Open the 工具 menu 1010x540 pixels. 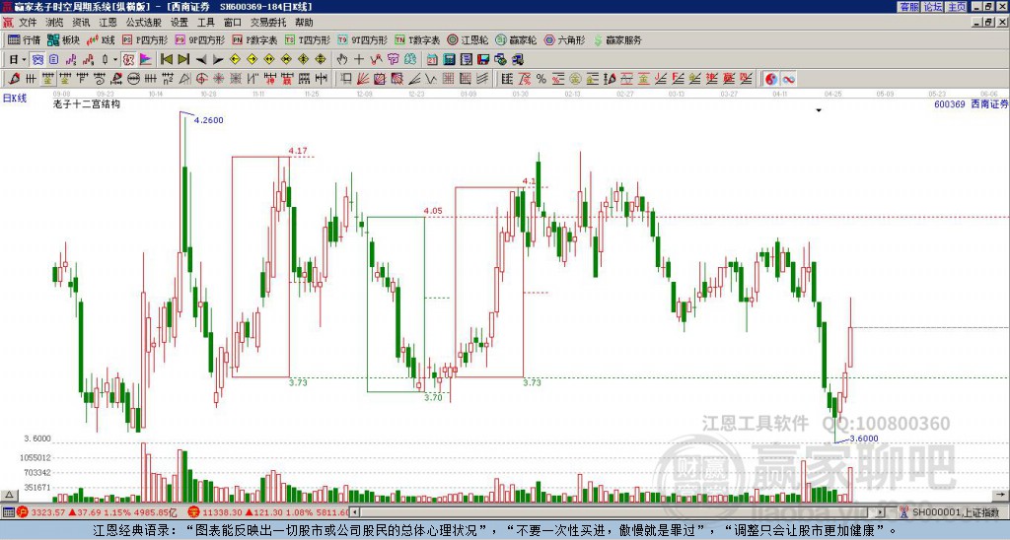[205, 23]
